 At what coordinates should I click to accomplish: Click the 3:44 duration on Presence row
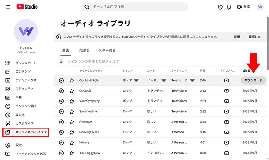203,122
